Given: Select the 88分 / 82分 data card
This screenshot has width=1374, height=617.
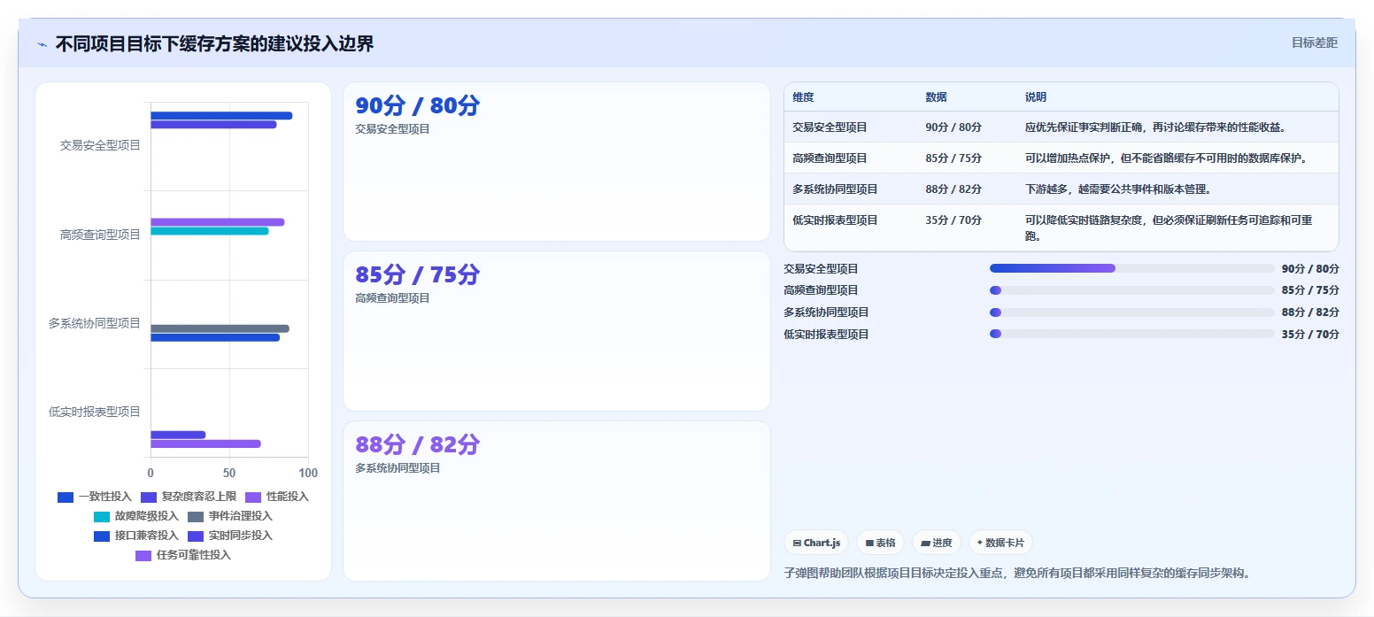Looking at the screenshot, I should [557, 501].
